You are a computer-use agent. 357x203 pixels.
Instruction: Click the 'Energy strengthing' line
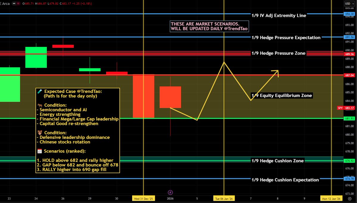59,114
